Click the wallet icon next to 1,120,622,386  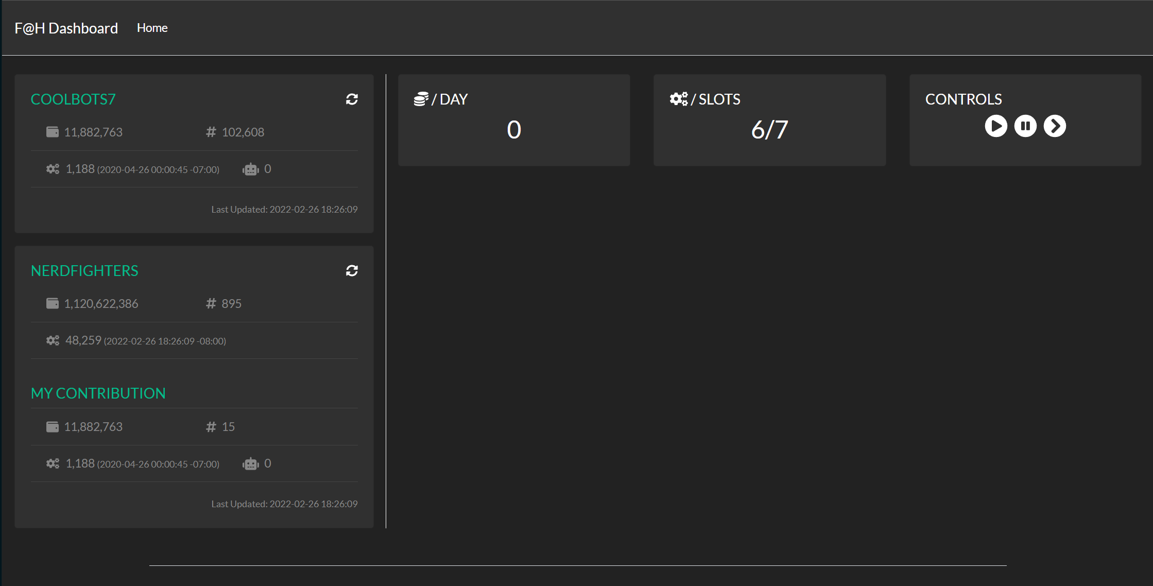[53, 304]
